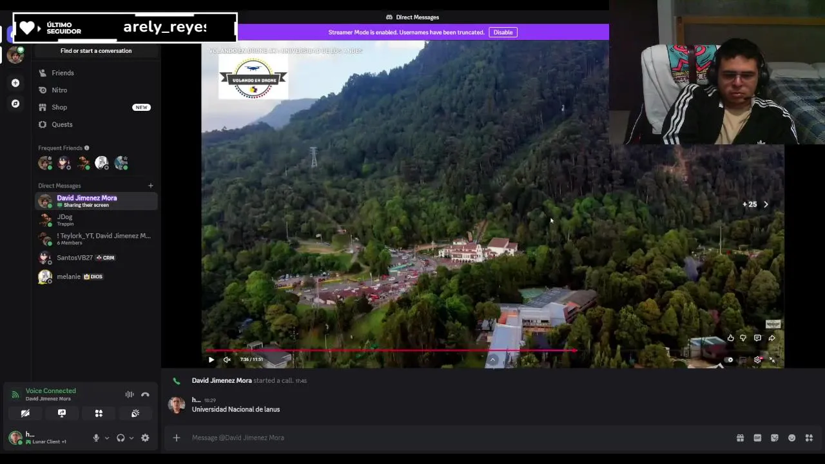The height and width of the screenshot is (464, 825).
Task: Click the Volando en Drone channel logo
Action: [x=253, y=78]
